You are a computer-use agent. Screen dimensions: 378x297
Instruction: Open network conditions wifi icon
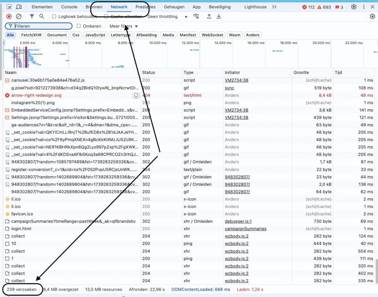[196, 17]
